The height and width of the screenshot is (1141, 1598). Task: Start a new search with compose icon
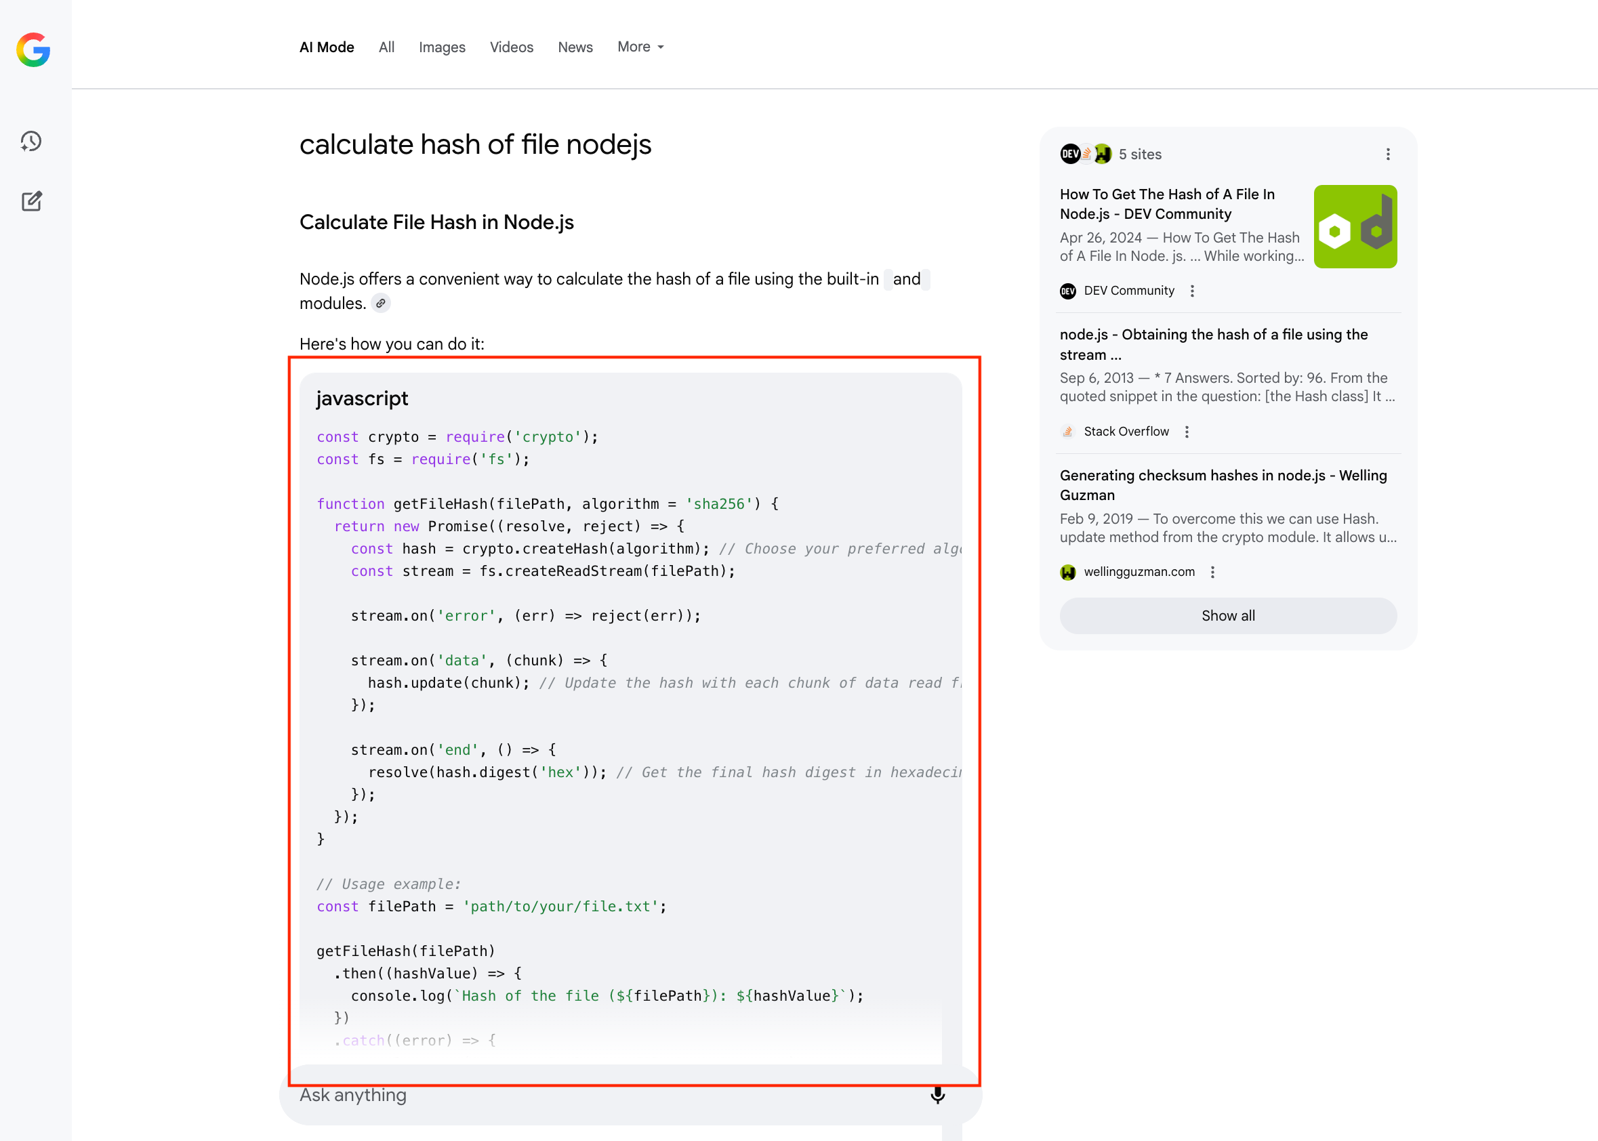(x=32, y=202)
